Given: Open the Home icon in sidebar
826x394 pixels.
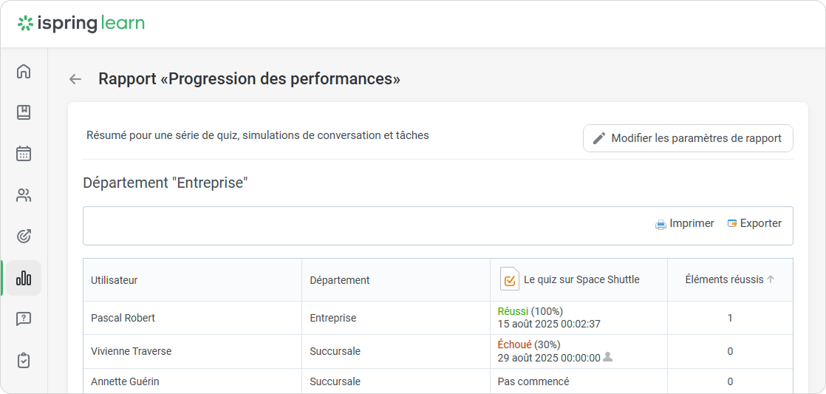Looking at the screenshot, I should (24, 72).
